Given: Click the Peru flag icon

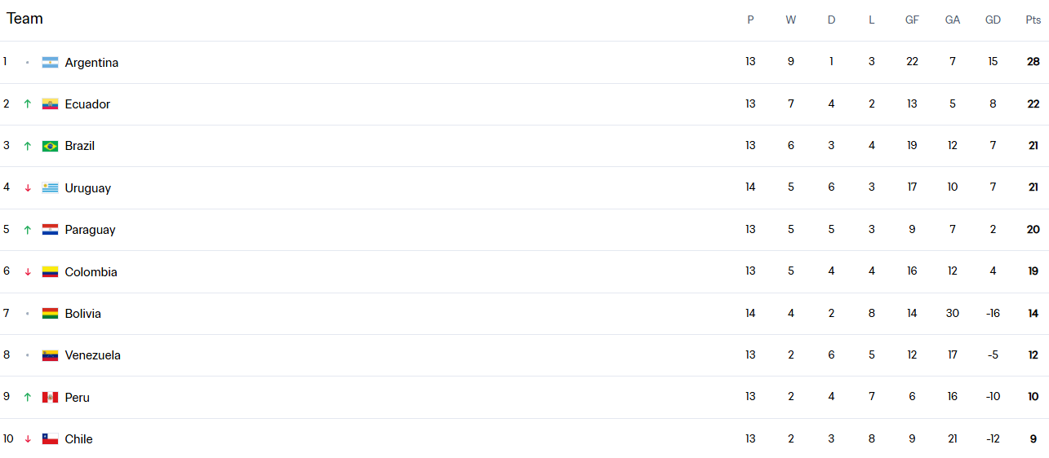Looking at the screenshot, I should (x=50, y=398).
